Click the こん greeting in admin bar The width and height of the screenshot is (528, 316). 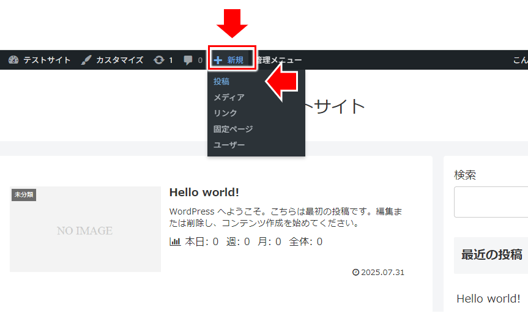(x=520, y=60)
